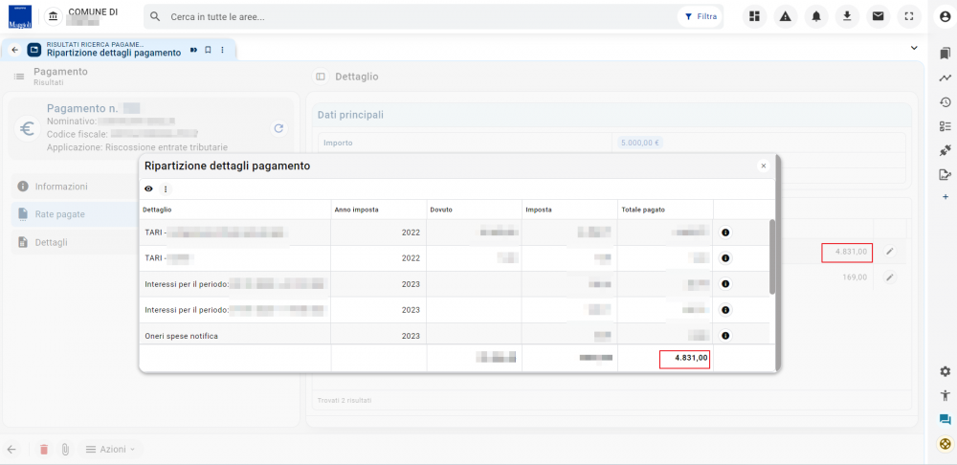
Task: Open info for second 'Interessi per il periodo' row
Action: [x=725, y=310]
